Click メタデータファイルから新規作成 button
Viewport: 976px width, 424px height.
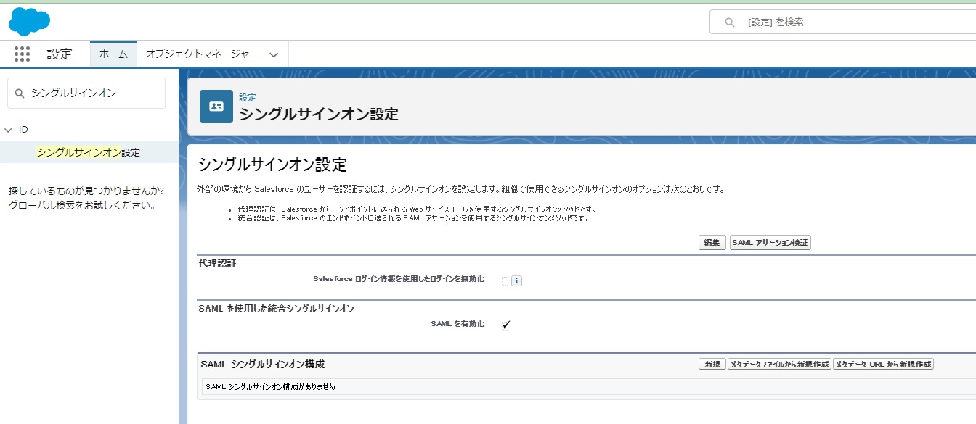(x=779, y=364)
